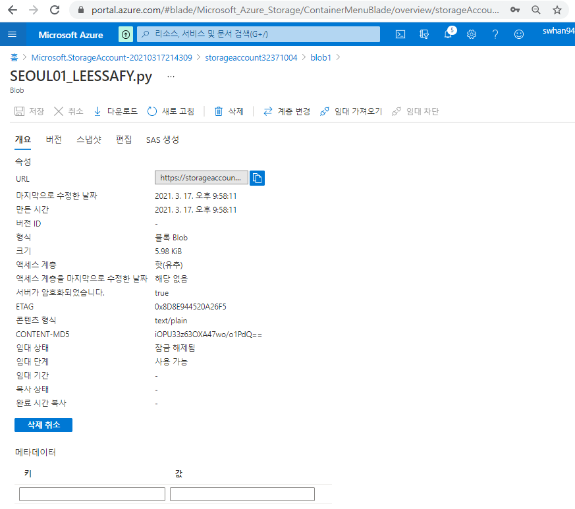Click the zoom magnifier in address bar

tap(535, 10)
